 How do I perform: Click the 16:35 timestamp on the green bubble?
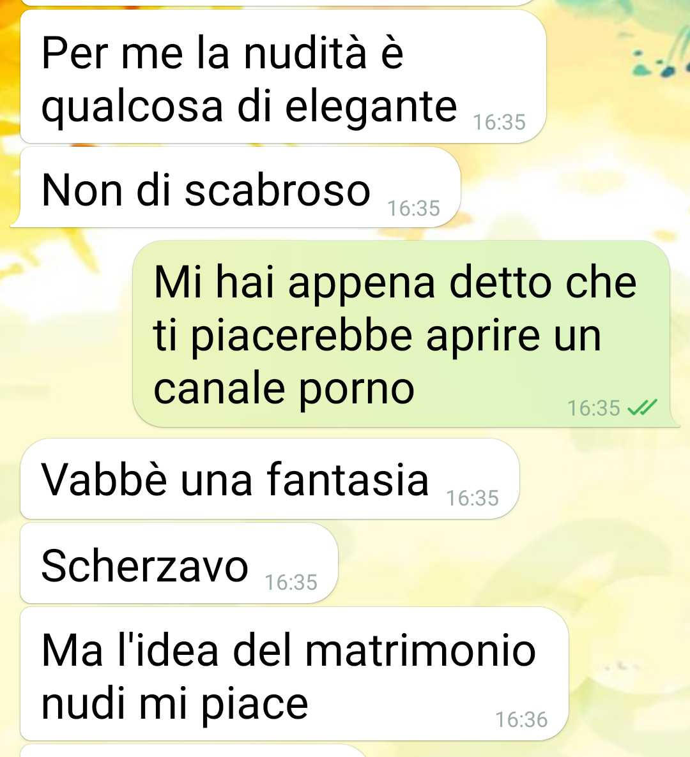594,408
